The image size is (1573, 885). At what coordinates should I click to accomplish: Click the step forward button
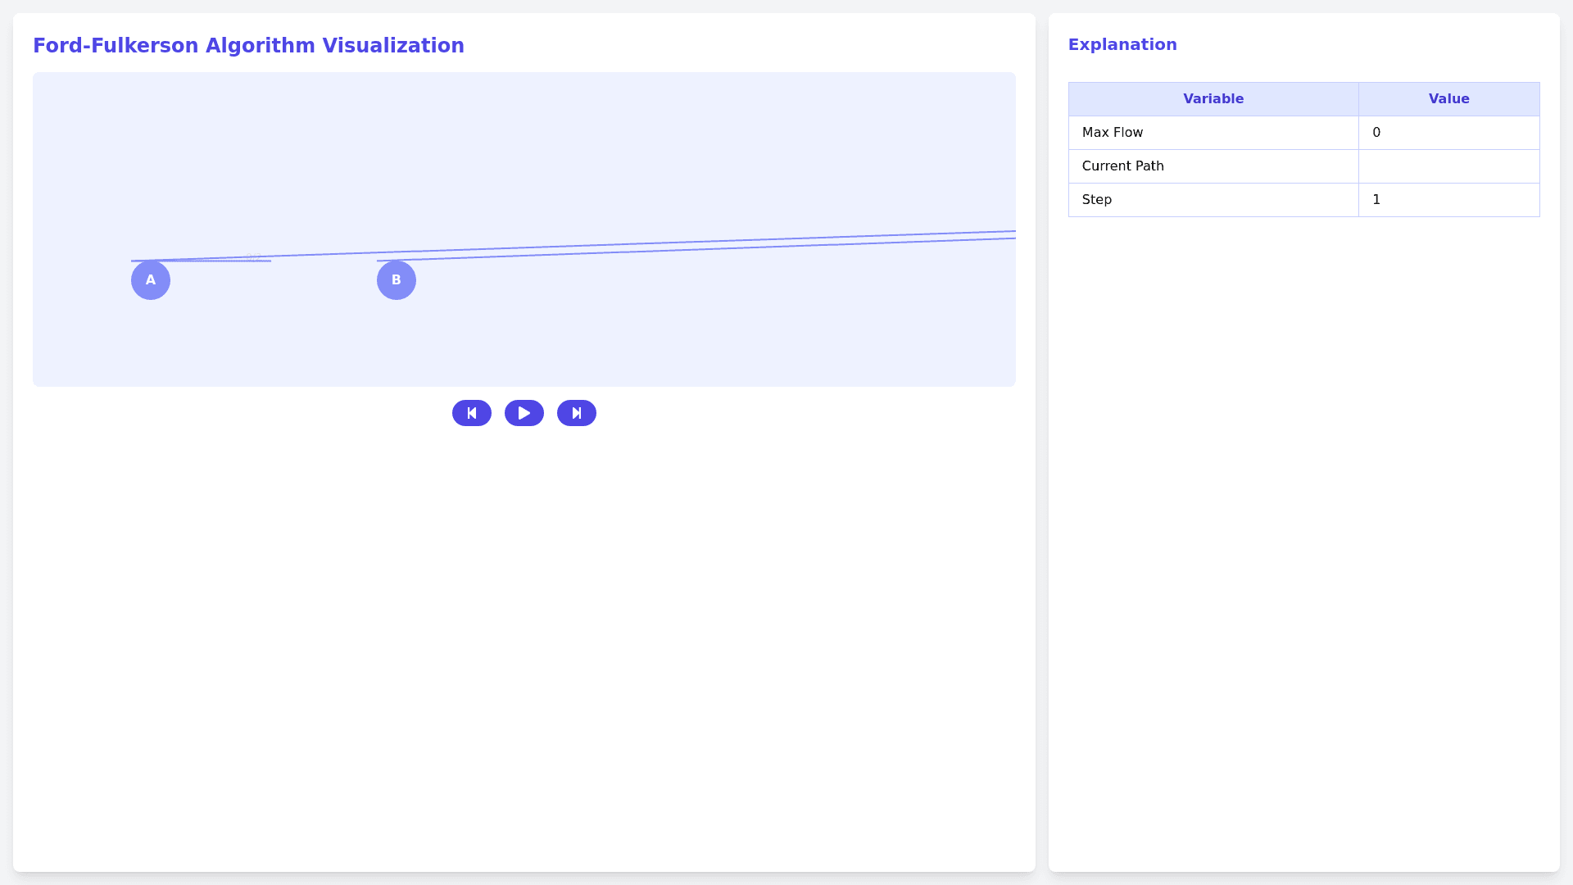point(577,413)
